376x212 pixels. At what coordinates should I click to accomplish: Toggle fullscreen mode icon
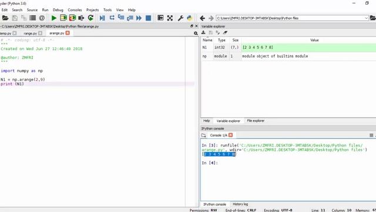[x=170, y=18]
